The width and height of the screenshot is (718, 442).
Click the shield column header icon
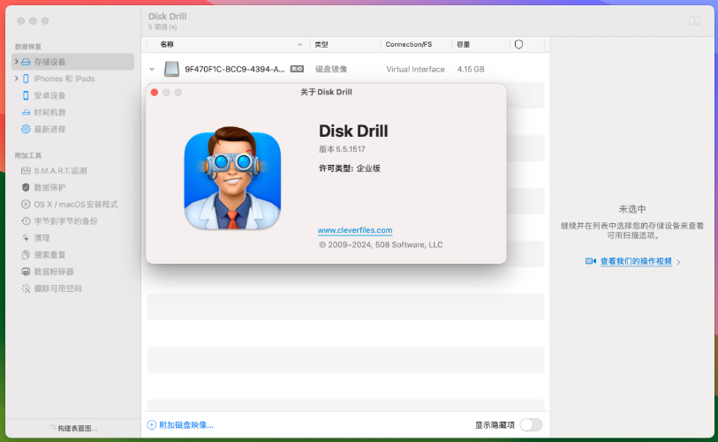(518, 44)
